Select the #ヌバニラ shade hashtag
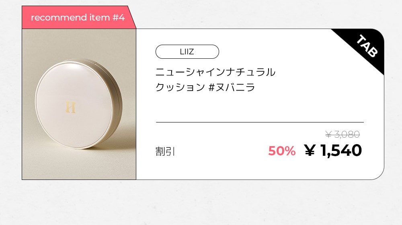Viewport: 402px width, 225px height. [x=232, y=87]
